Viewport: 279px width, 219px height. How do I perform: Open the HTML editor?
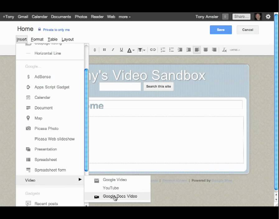click(x=235, y=50)
